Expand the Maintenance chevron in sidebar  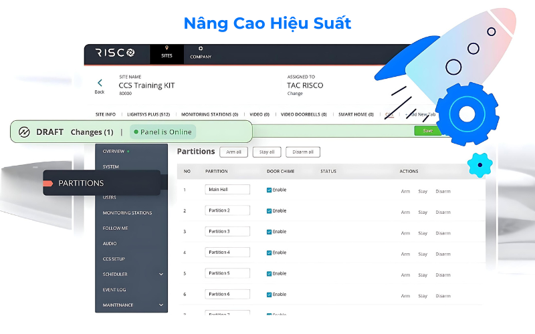[161, 305]
